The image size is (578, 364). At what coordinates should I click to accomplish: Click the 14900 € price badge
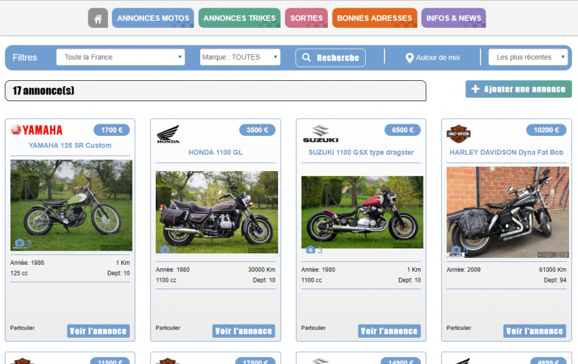pyautogui.click(x=401, y=361)
